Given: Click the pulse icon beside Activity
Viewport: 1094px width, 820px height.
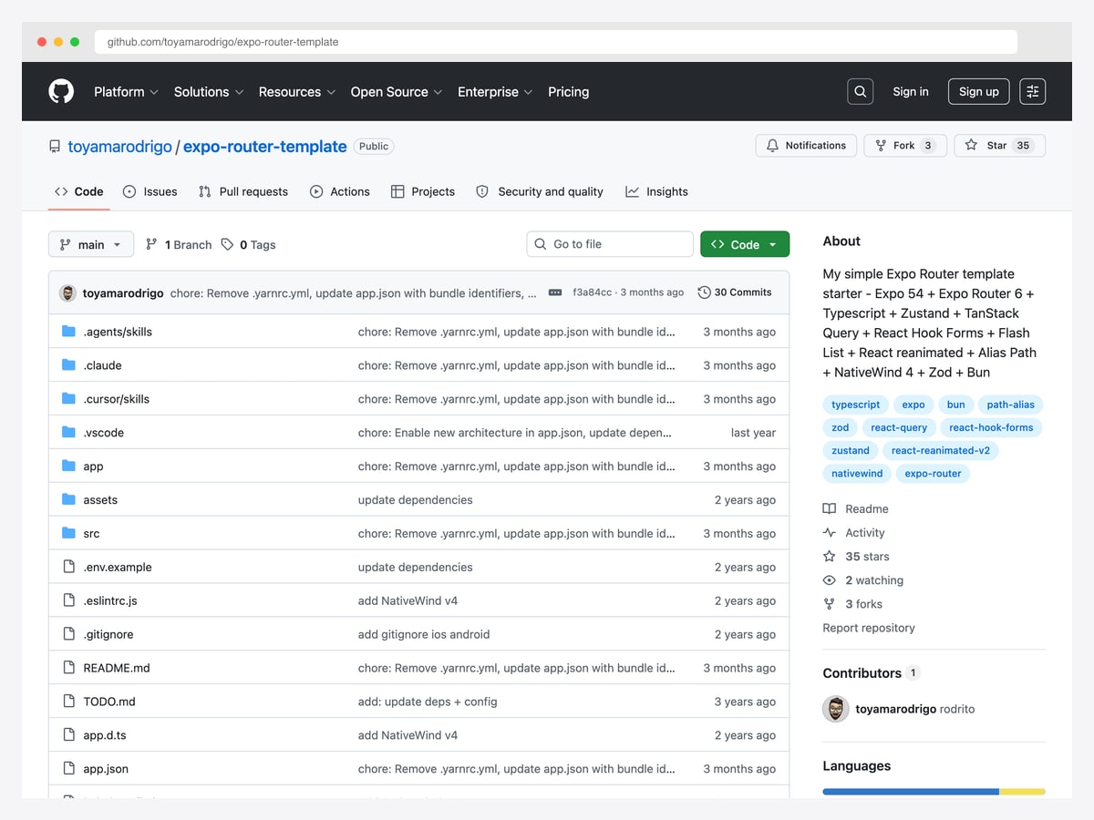Looking at the screenshot, I should pyautogui.click(x=829, y=533).
